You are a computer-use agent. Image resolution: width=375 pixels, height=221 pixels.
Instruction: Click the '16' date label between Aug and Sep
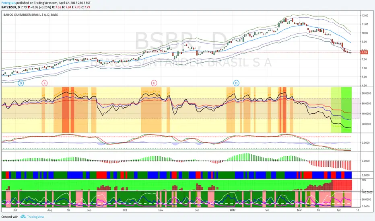click(x=68, y=210)
